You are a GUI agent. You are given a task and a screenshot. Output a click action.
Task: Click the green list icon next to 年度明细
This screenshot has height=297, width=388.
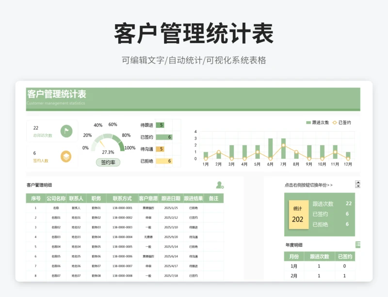click(358, 245)
